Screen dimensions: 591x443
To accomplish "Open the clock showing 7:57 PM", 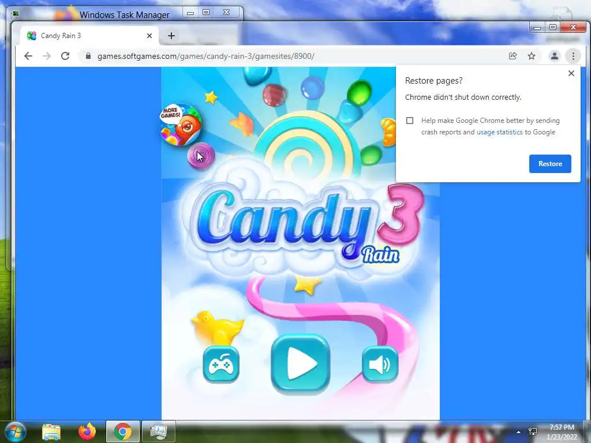I will pyautogui.click(x=562, y=432).
